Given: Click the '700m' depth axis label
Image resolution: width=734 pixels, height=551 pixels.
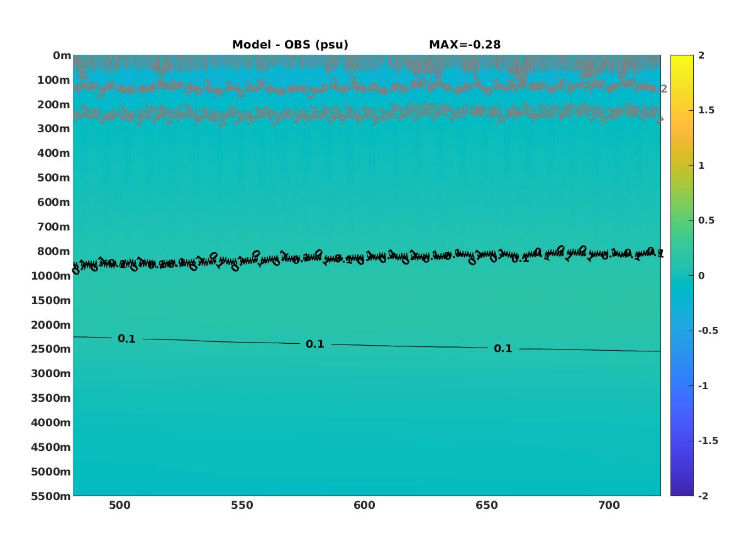Looking at the screenshot, I should click(54, 227).
